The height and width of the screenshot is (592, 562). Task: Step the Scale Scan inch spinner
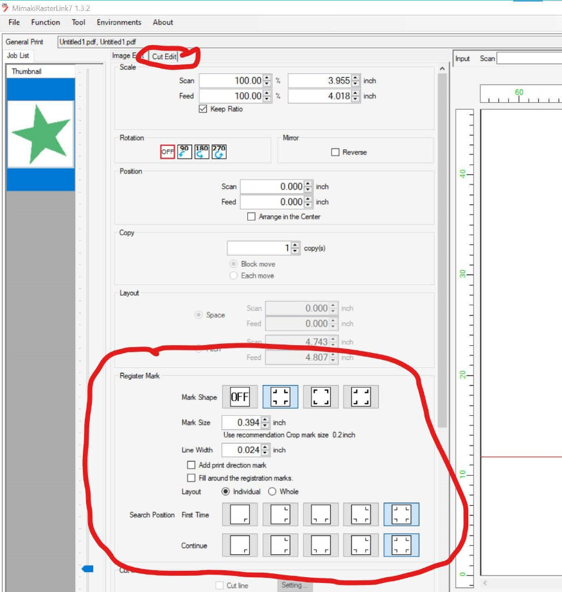point(356,80)
